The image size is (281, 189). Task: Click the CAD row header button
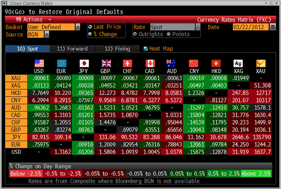(x=16, y=115)
